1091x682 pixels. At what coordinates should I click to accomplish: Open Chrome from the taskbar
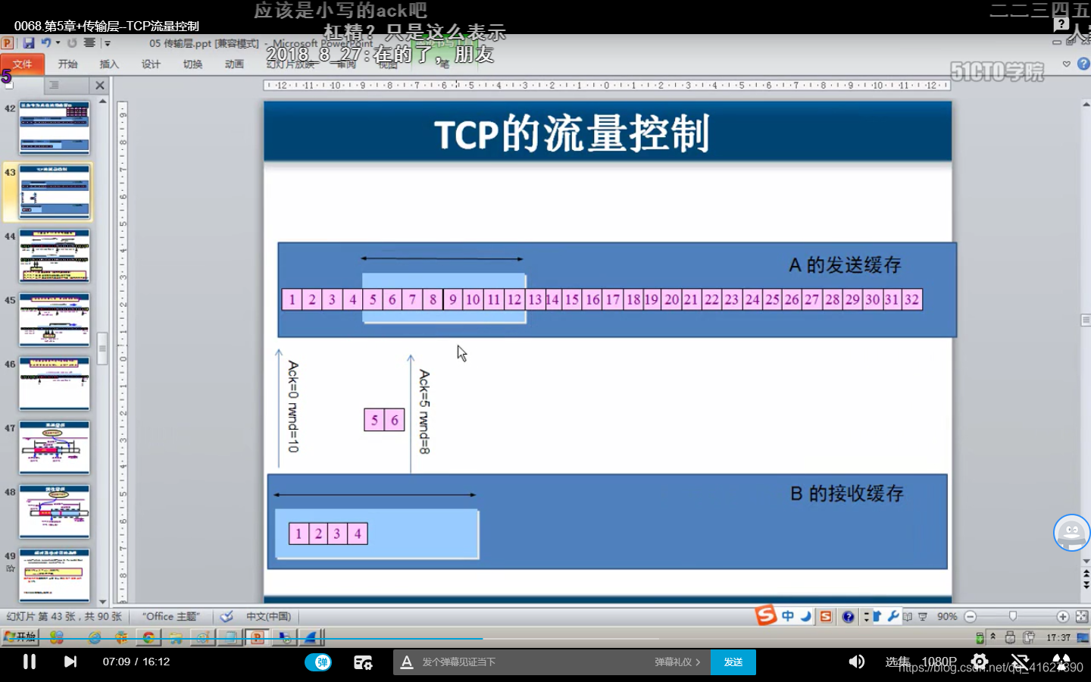(x=148, y=637)
